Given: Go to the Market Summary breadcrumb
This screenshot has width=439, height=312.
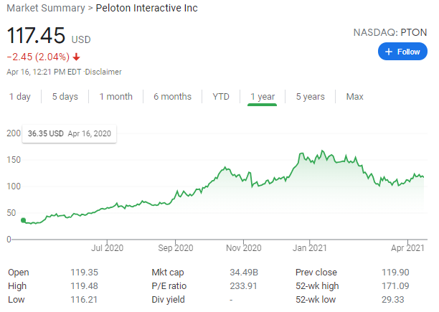Looking at the screenshot, I should coord(42,8).
